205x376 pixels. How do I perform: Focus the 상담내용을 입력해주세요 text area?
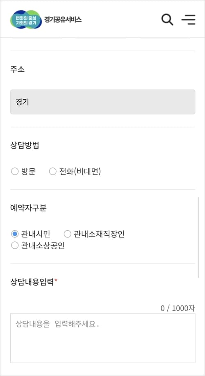pyautogui.click(x=103, y=338)
